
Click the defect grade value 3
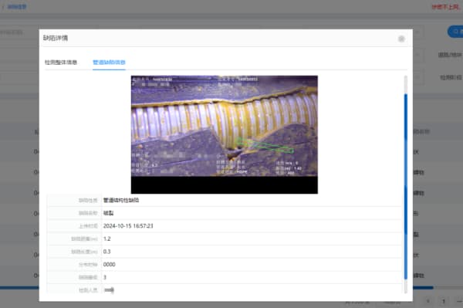click(105, 277)
